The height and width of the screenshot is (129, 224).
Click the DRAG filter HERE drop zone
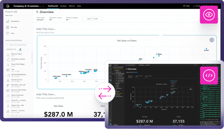pyautogui.click(x=92, y=19)
